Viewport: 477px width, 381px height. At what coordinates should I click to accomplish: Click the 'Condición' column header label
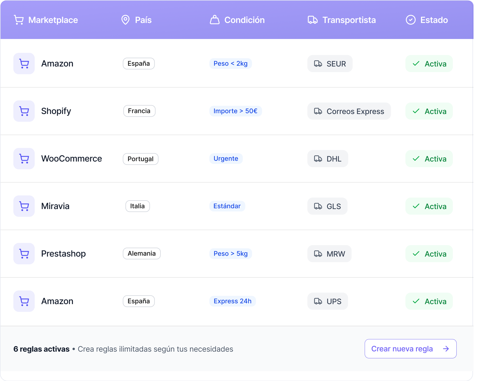coord(245,20)
